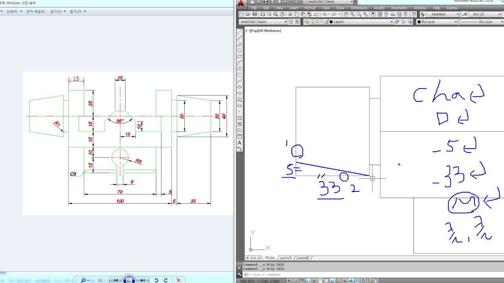504x283 pixels.
Task: Select the Polygon tool
Action: (239, 50)
